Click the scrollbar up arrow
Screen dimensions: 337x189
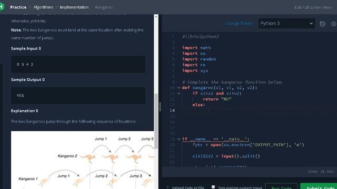click(156, 16)
